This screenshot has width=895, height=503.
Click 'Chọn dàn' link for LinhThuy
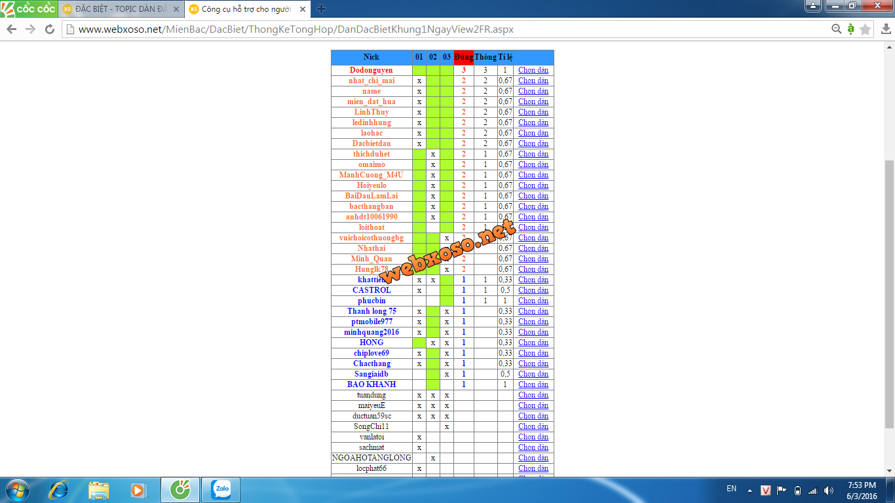click(533, 112)
